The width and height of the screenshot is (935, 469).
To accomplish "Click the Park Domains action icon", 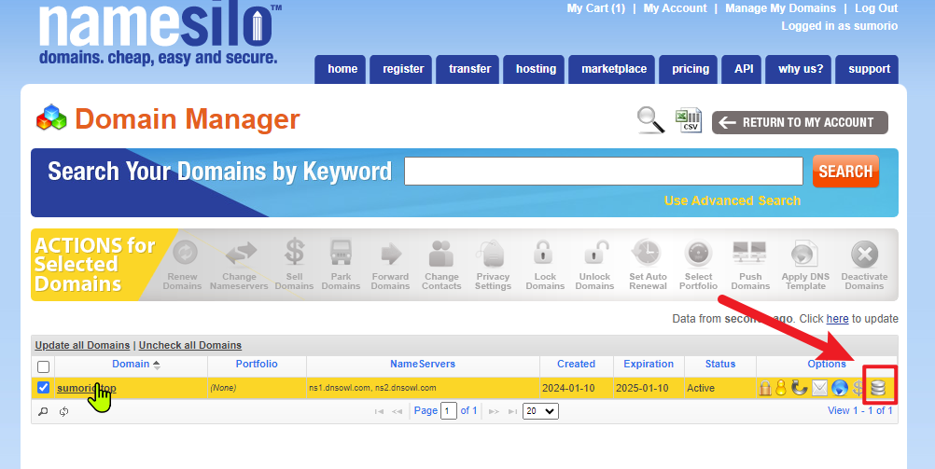I will [342, 254].
